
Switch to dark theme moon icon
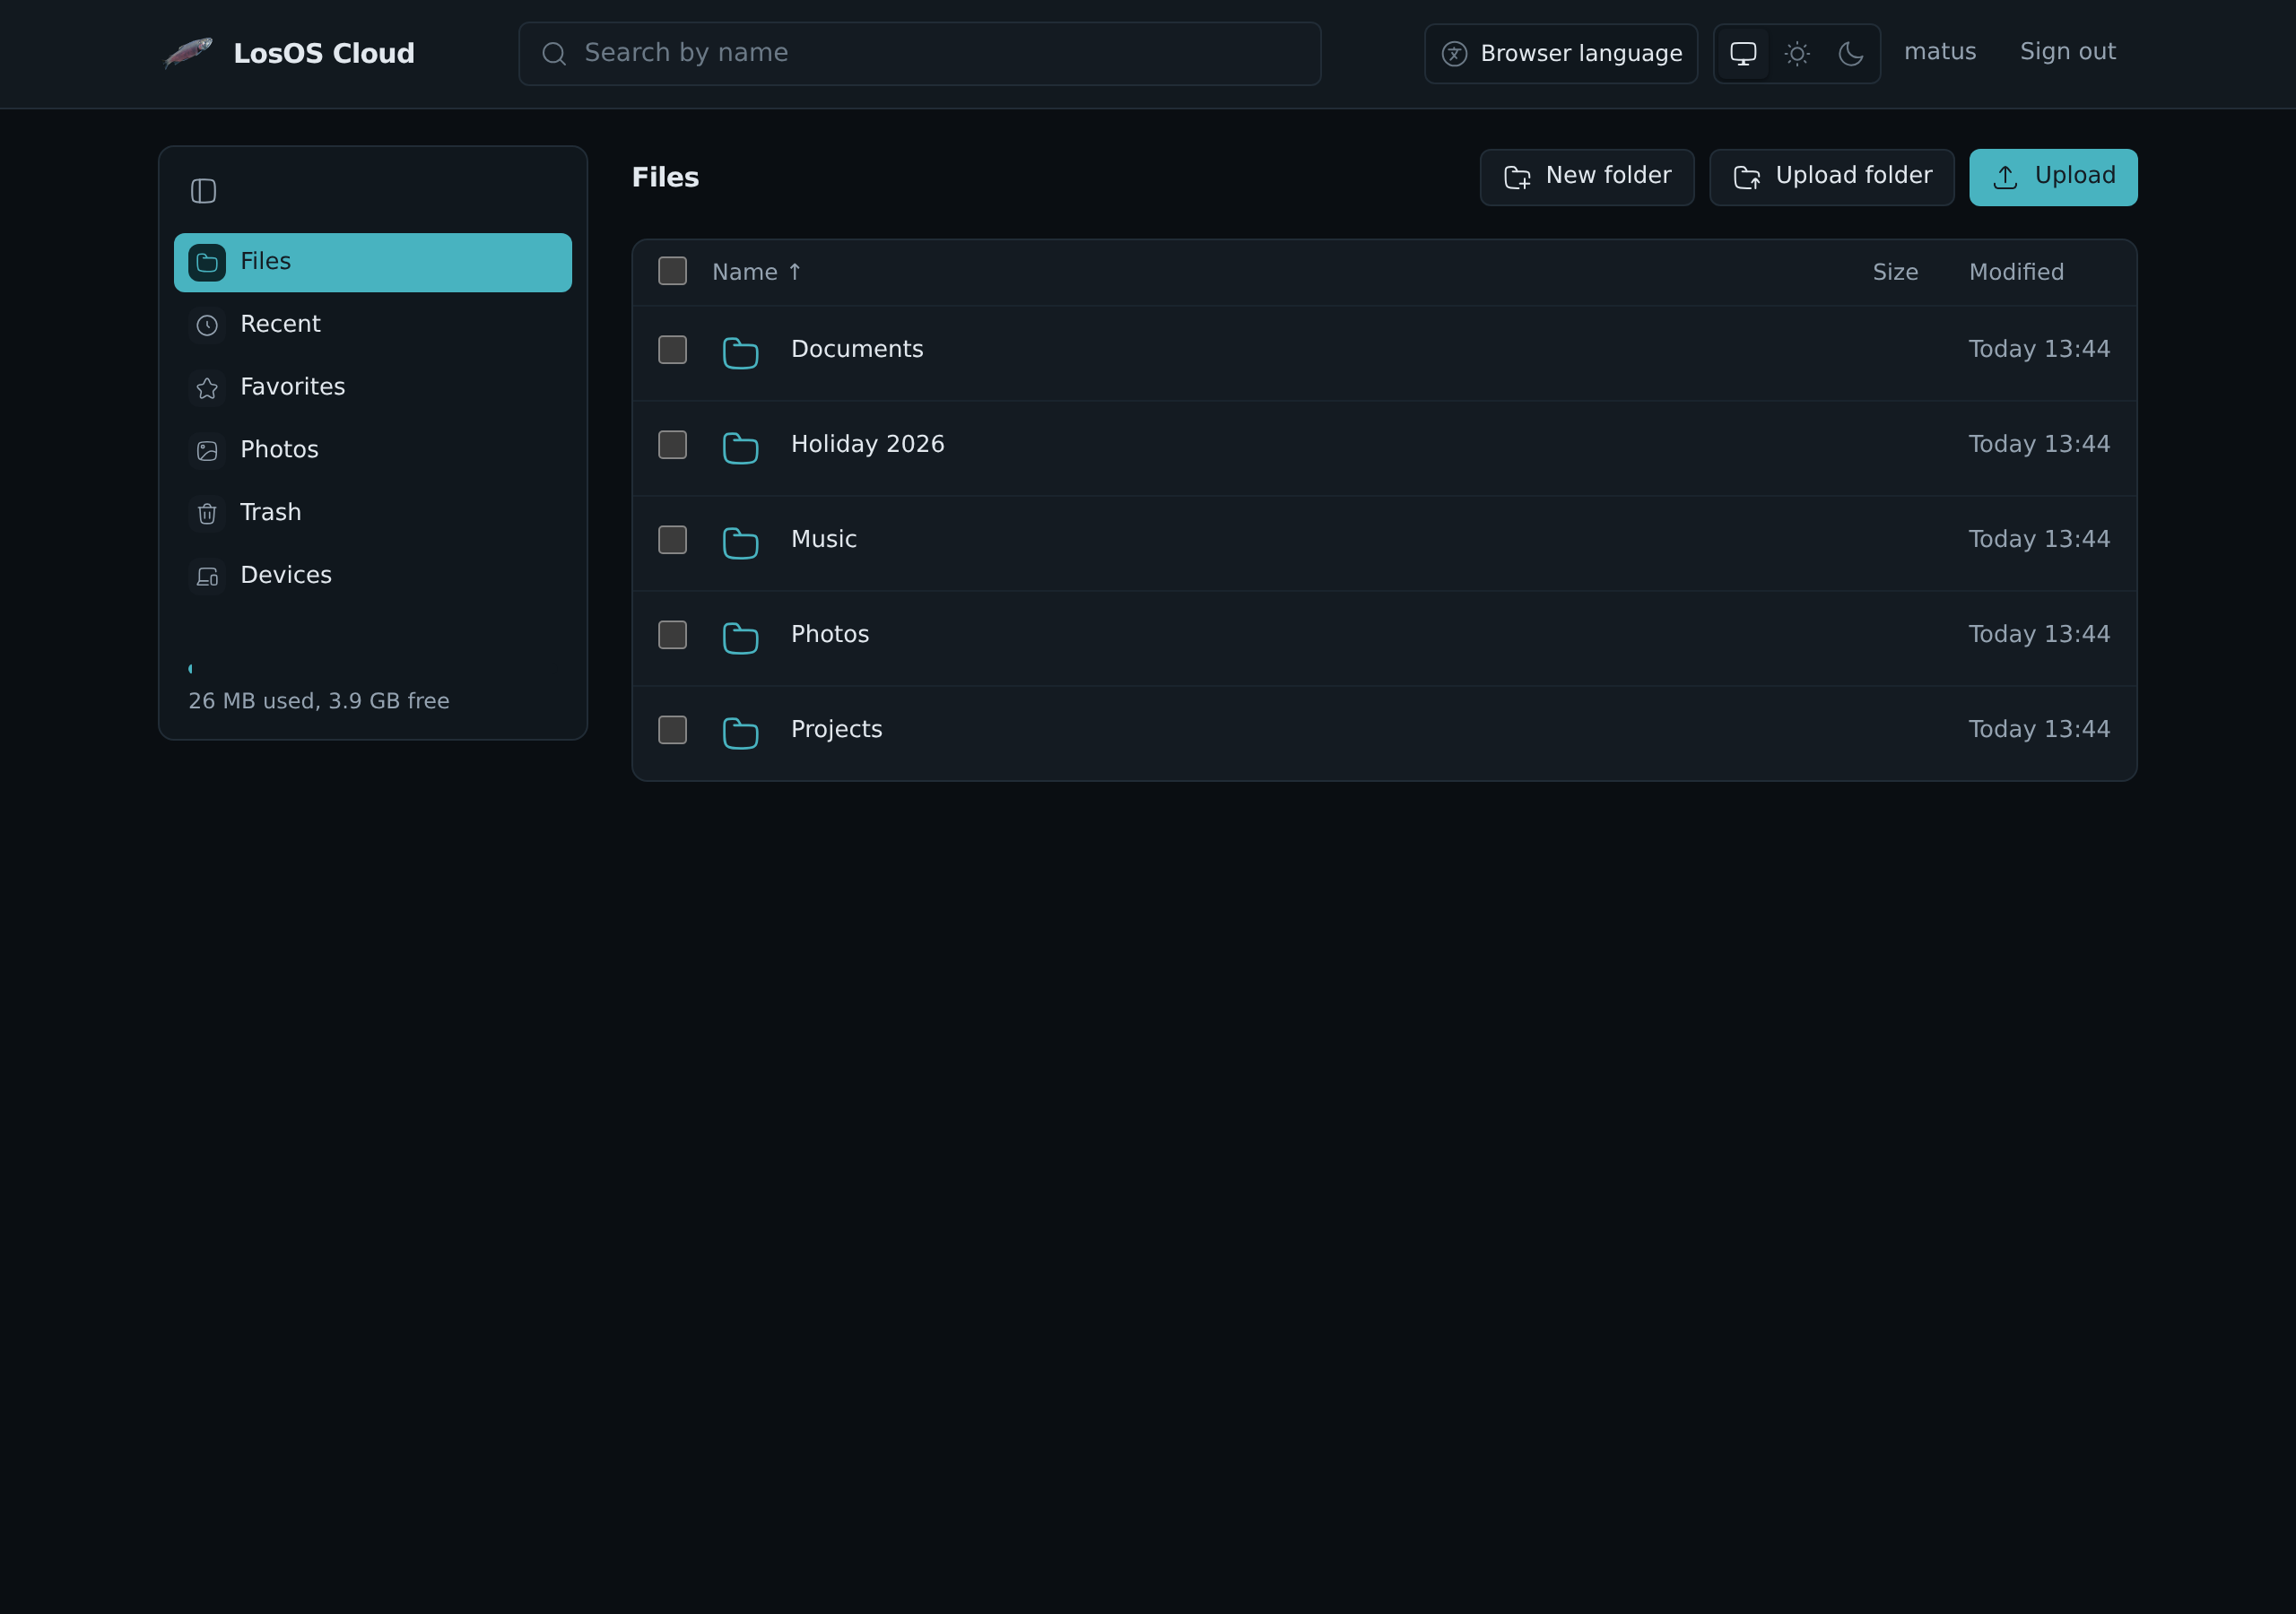(x=1851, y=54)
